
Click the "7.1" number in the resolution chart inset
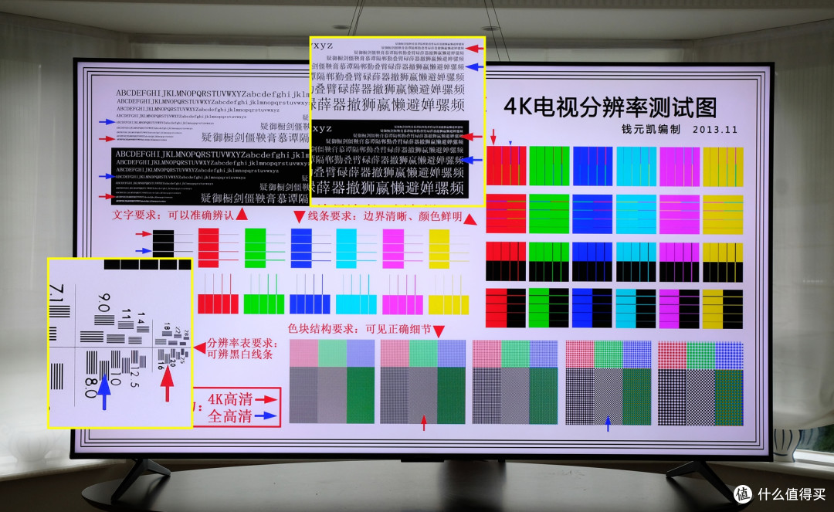pos(56,293)
